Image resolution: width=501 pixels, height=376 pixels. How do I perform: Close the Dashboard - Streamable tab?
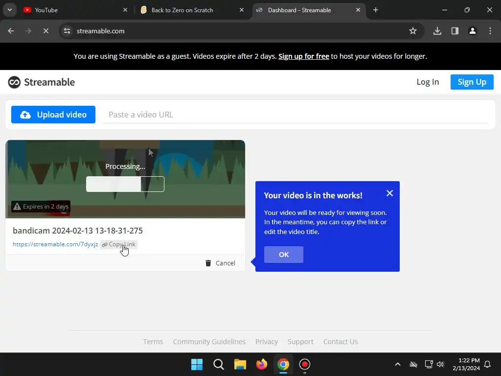358,10
